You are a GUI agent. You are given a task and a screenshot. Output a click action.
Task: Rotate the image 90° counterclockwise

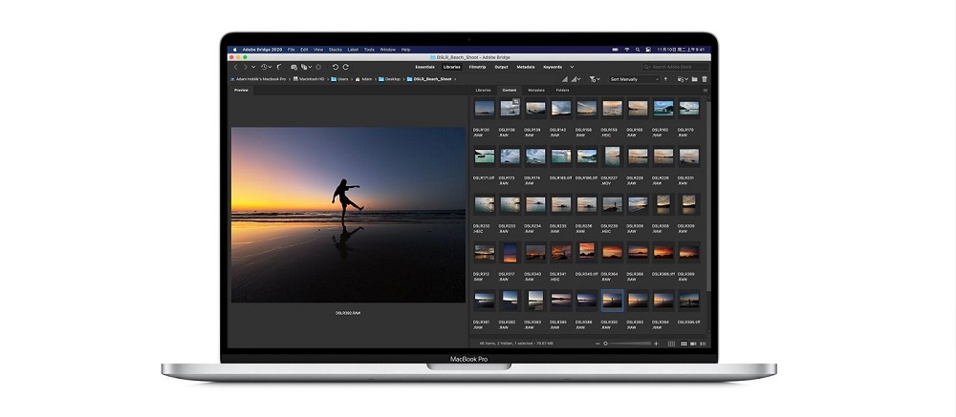point(336,67)
